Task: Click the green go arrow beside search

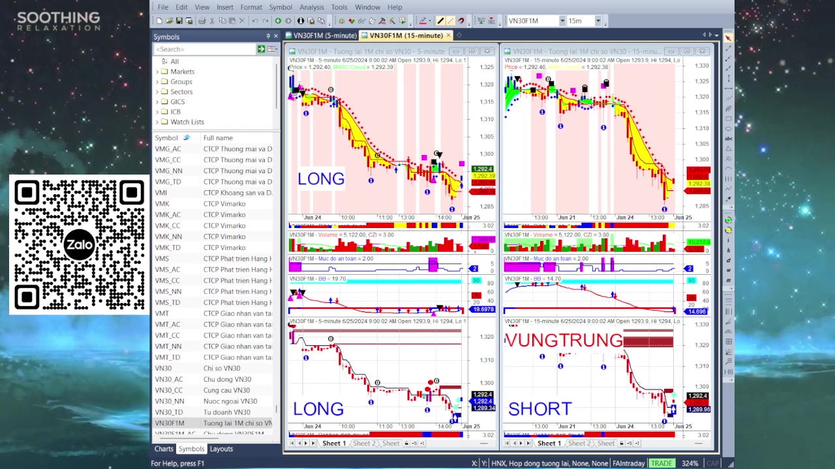Action: point(261,49)
